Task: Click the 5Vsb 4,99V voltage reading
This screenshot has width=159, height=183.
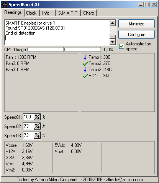Action: (68, 145)
